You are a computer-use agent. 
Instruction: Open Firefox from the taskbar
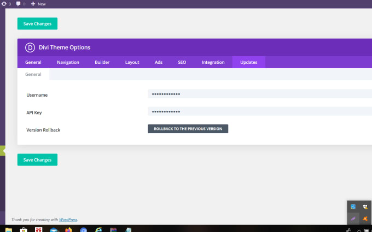(x=68, y=230)
